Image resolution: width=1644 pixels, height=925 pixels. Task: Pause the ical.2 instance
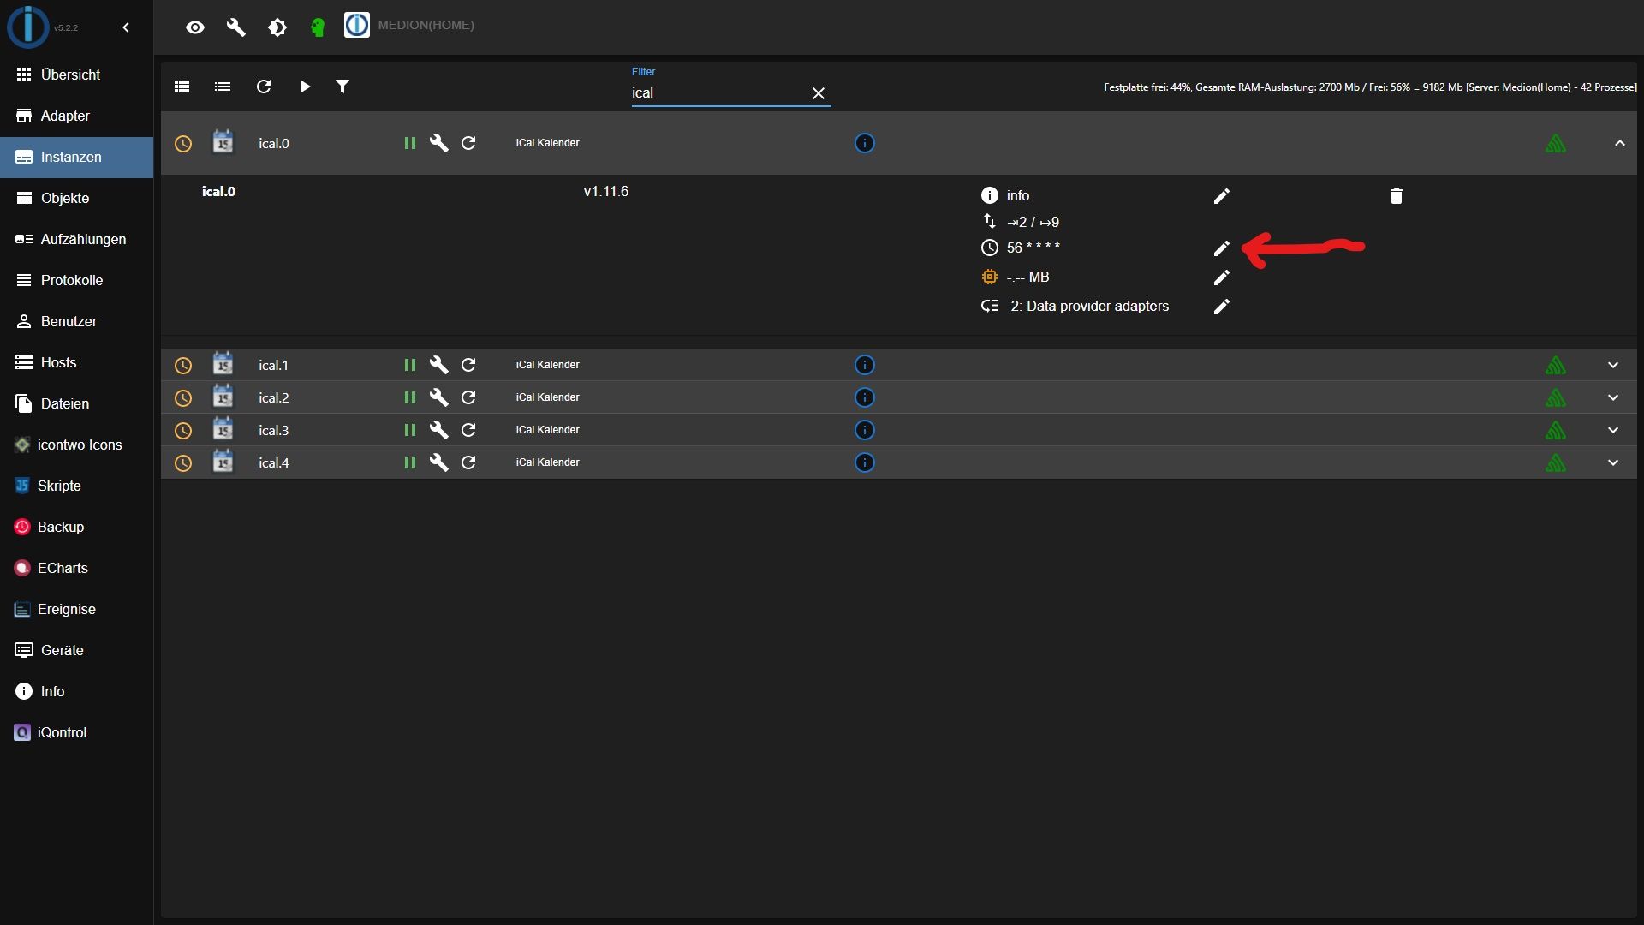[x=410, y=397]
